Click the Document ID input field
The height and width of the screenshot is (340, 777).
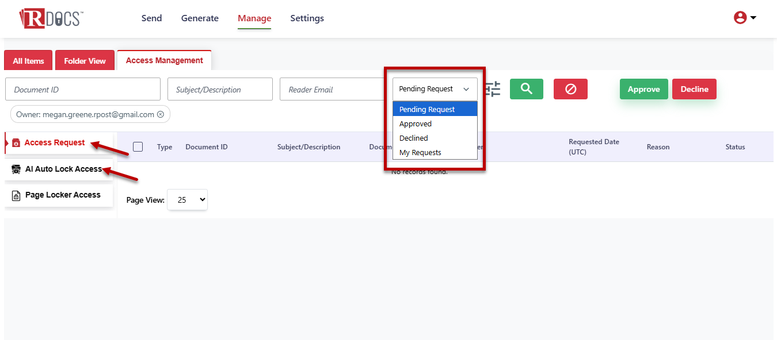point(83,89)
